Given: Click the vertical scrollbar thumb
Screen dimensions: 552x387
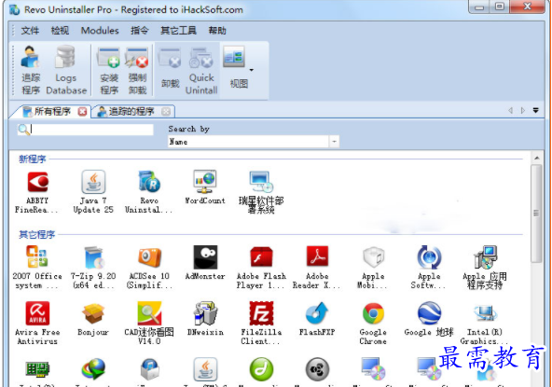Looking at the screenshot, I should pyautogui.click(x=536, y=213).
